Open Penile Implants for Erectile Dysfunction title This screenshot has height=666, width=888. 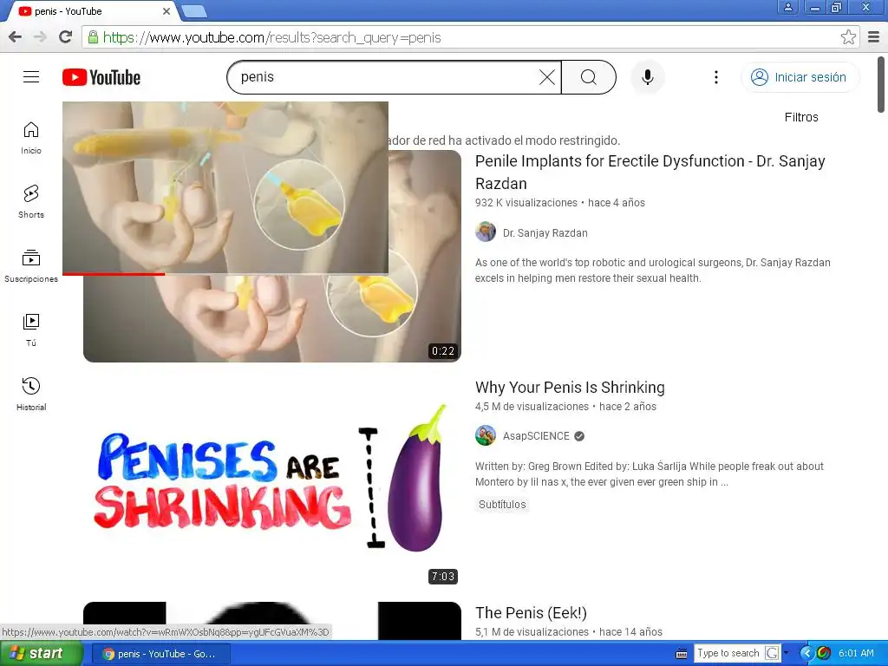click(x=650, y=173)
